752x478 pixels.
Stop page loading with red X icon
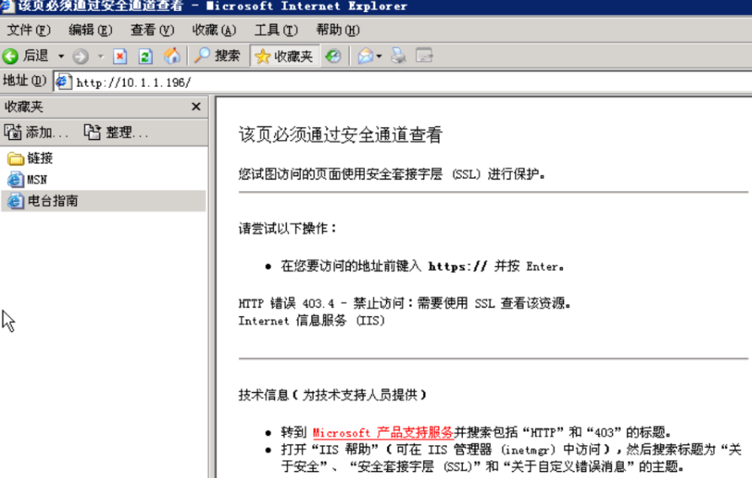pyautogui.click(x=120, y=56)
